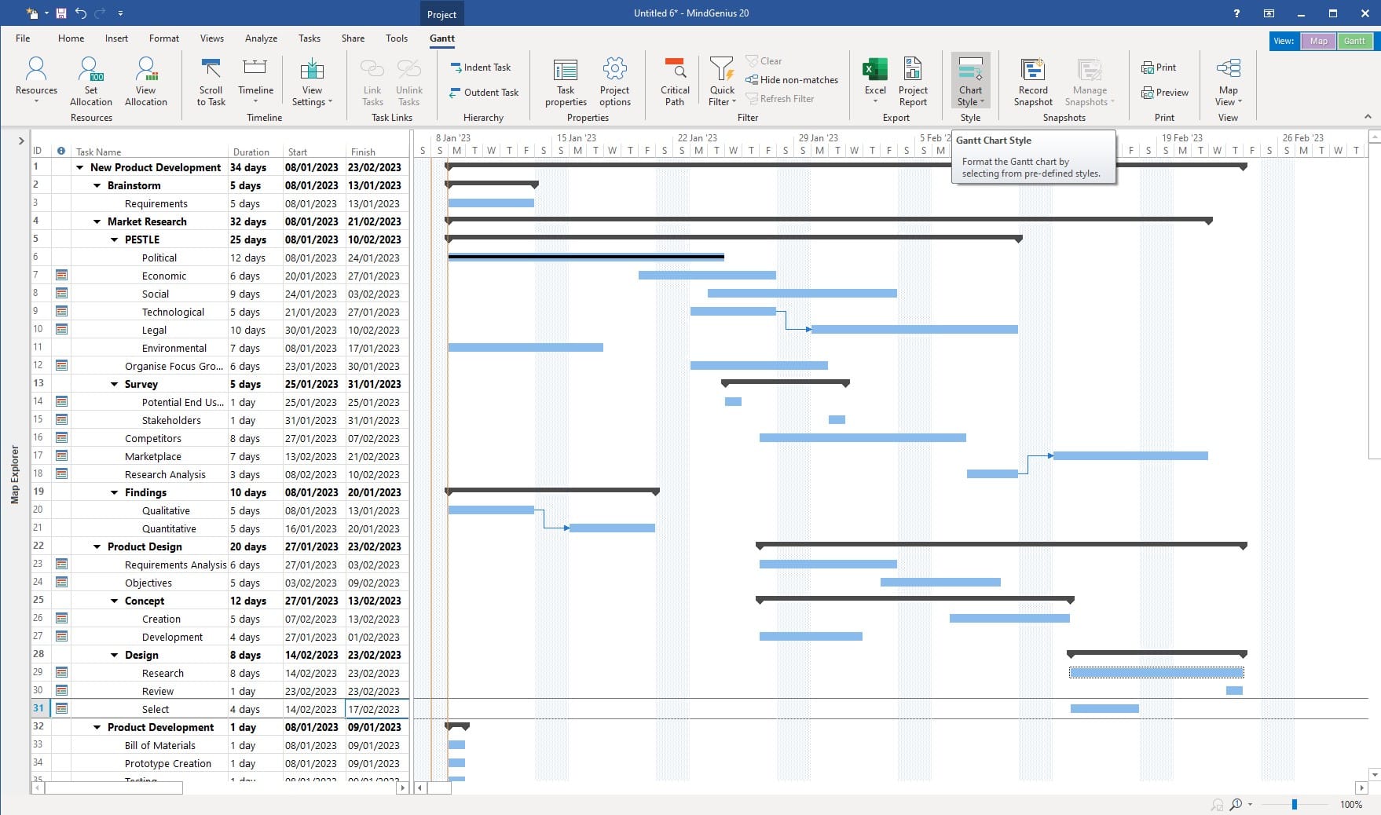This screenshot has height=815, width=1381.
Task: Open the Analyze ribbon tab
Action: tap(261, 38)
